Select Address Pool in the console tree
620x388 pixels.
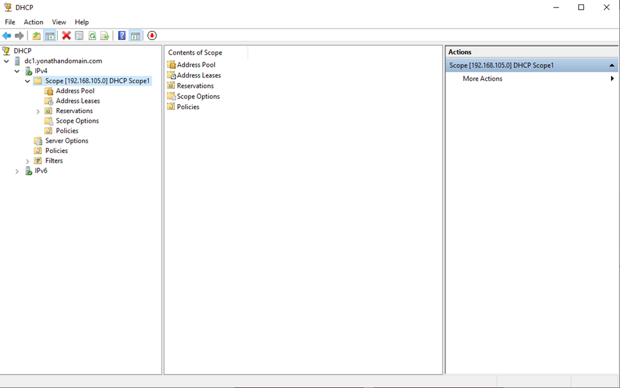click(75, 91)
